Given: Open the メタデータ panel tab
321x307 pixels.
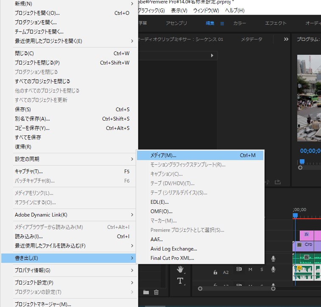Looking at the screenshot, I should tap(251, 39).
